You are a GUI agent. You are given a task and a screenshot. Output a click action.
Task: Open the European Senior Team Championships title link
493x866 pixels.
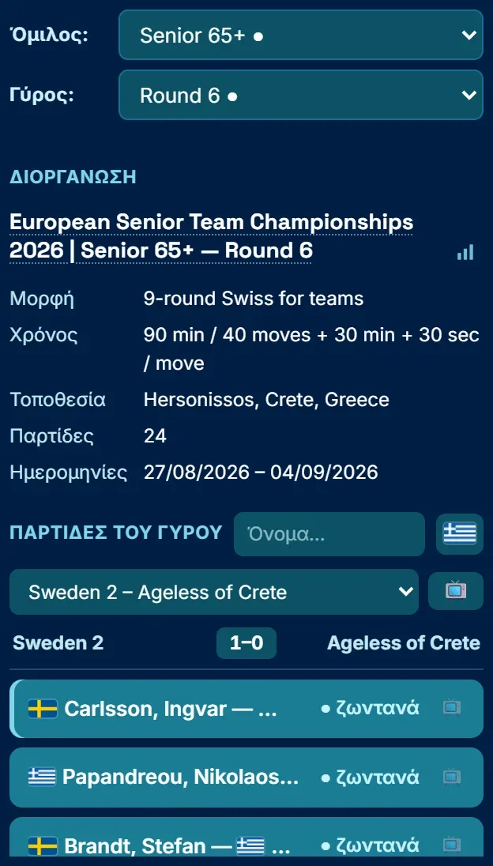pos(212,236)
